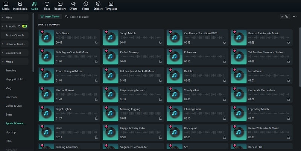Open the Media tab
Screen dimensions: 301x151
[6, 6]
